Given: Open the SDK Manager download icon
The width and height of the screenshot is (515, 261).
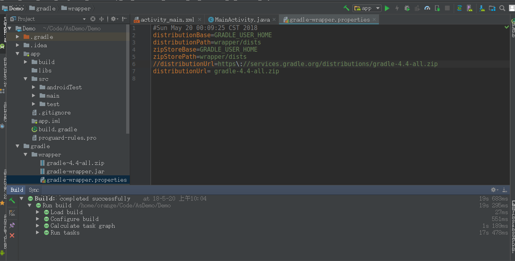Looking at the screenshot, I should click(482, 8).
